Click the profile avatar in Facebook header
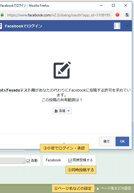Image resolution: width=134 pixels, height=193 pixels. point(117,26)
